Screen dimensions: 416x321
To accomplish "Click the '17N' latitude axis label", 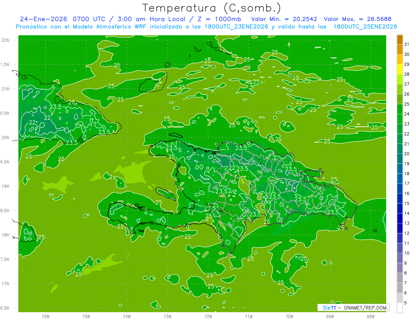I will [x=5, y=284].
